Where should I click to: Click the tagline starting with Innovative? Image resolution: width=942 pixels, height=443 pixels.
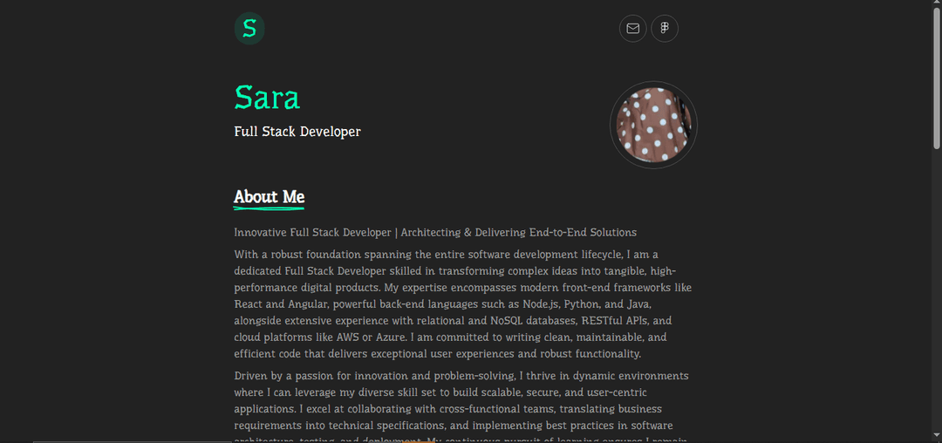435,233
